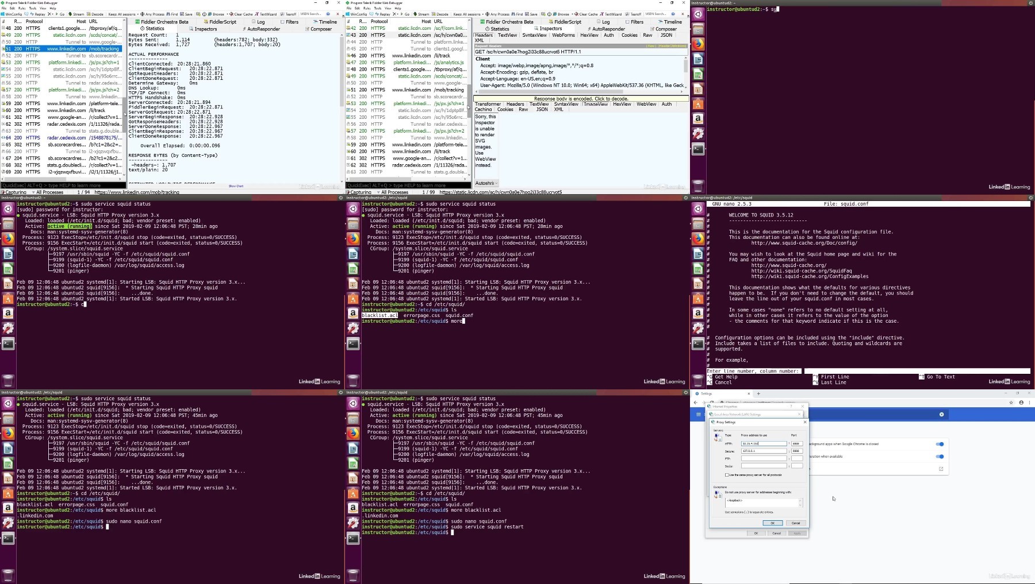The height and width of the screenshot is (584, 1035).
Task: Select session 64 radar.cedexis.com in Fiddler Statistics window
Action: click(63, 138)
